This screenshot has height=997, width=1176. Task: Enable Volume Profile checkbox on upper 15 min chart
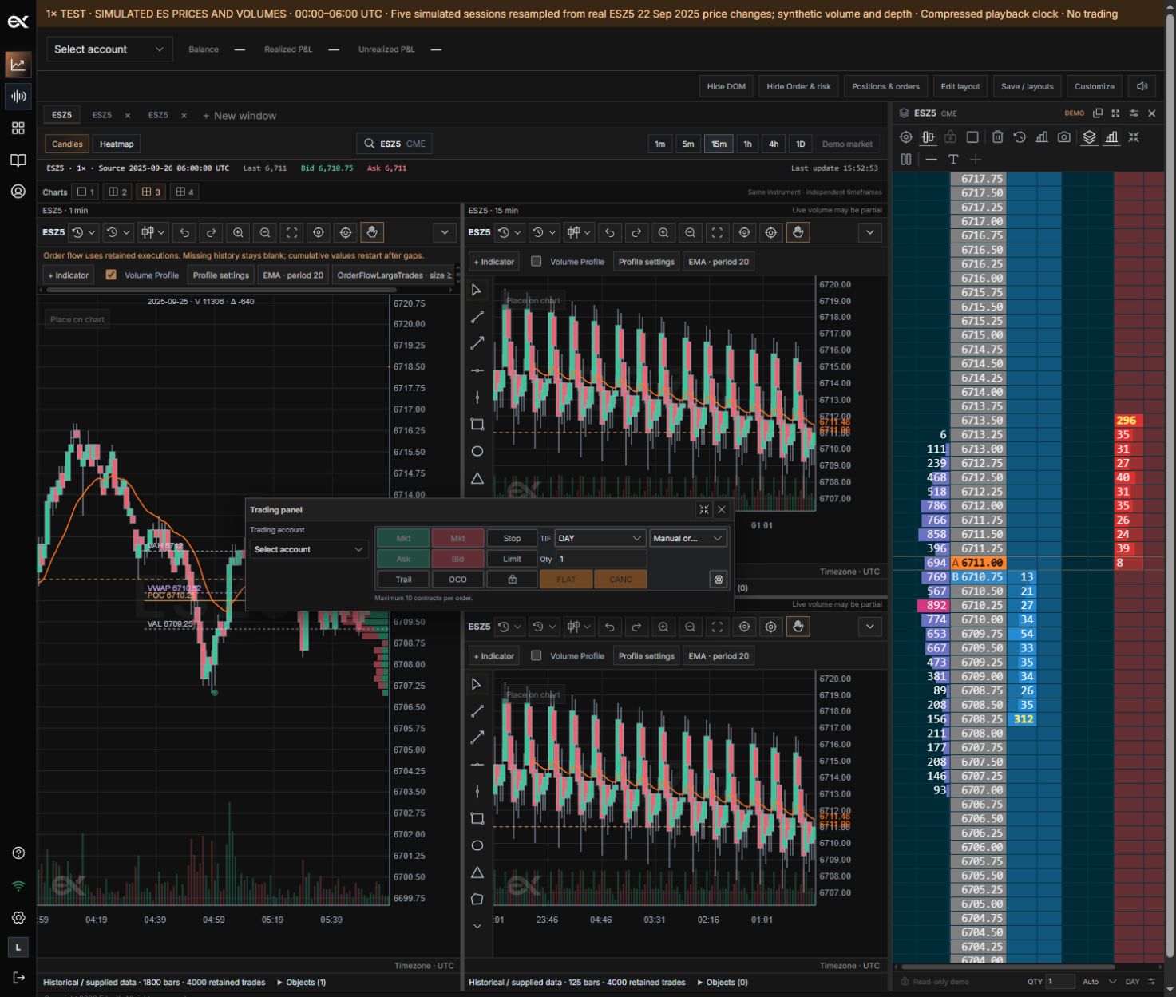coord(537,261)
